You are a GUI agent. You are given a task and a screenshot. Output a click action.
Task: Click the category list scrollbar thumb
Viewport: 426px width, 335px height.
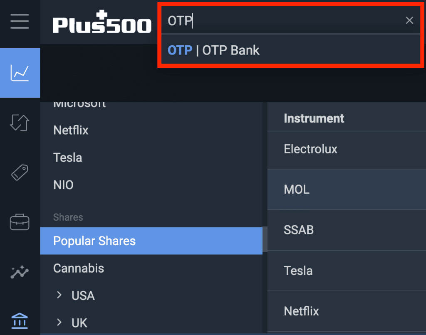pos(265,239)
